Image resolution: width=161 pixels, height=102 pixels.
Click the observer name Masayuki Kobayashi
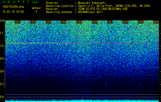coord(92,3)
